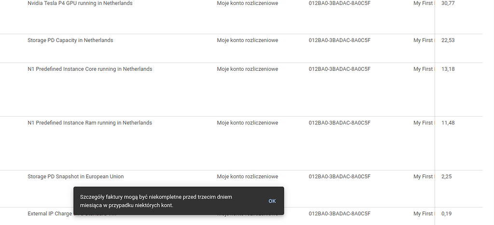The image size is (494, 225).
Task: Click the 30,77 cost value
Action: click(448, 3)
